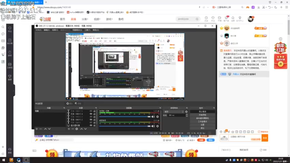Image resolution: width=290 pixels, height=163 pixels.
Task: Pop out the Sources dock panel
Action: point(96,108)
